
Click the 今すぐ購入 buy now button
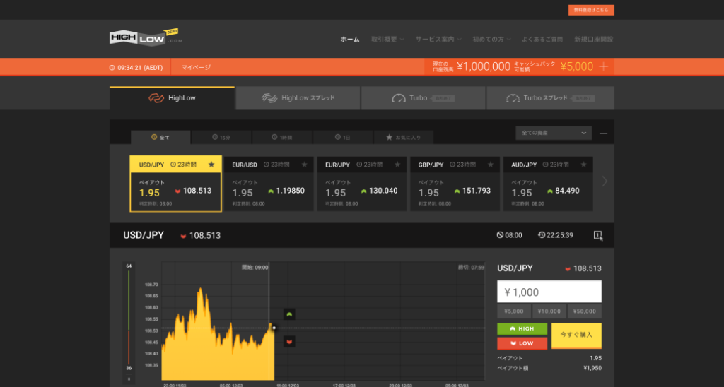[x=576, y=335]
